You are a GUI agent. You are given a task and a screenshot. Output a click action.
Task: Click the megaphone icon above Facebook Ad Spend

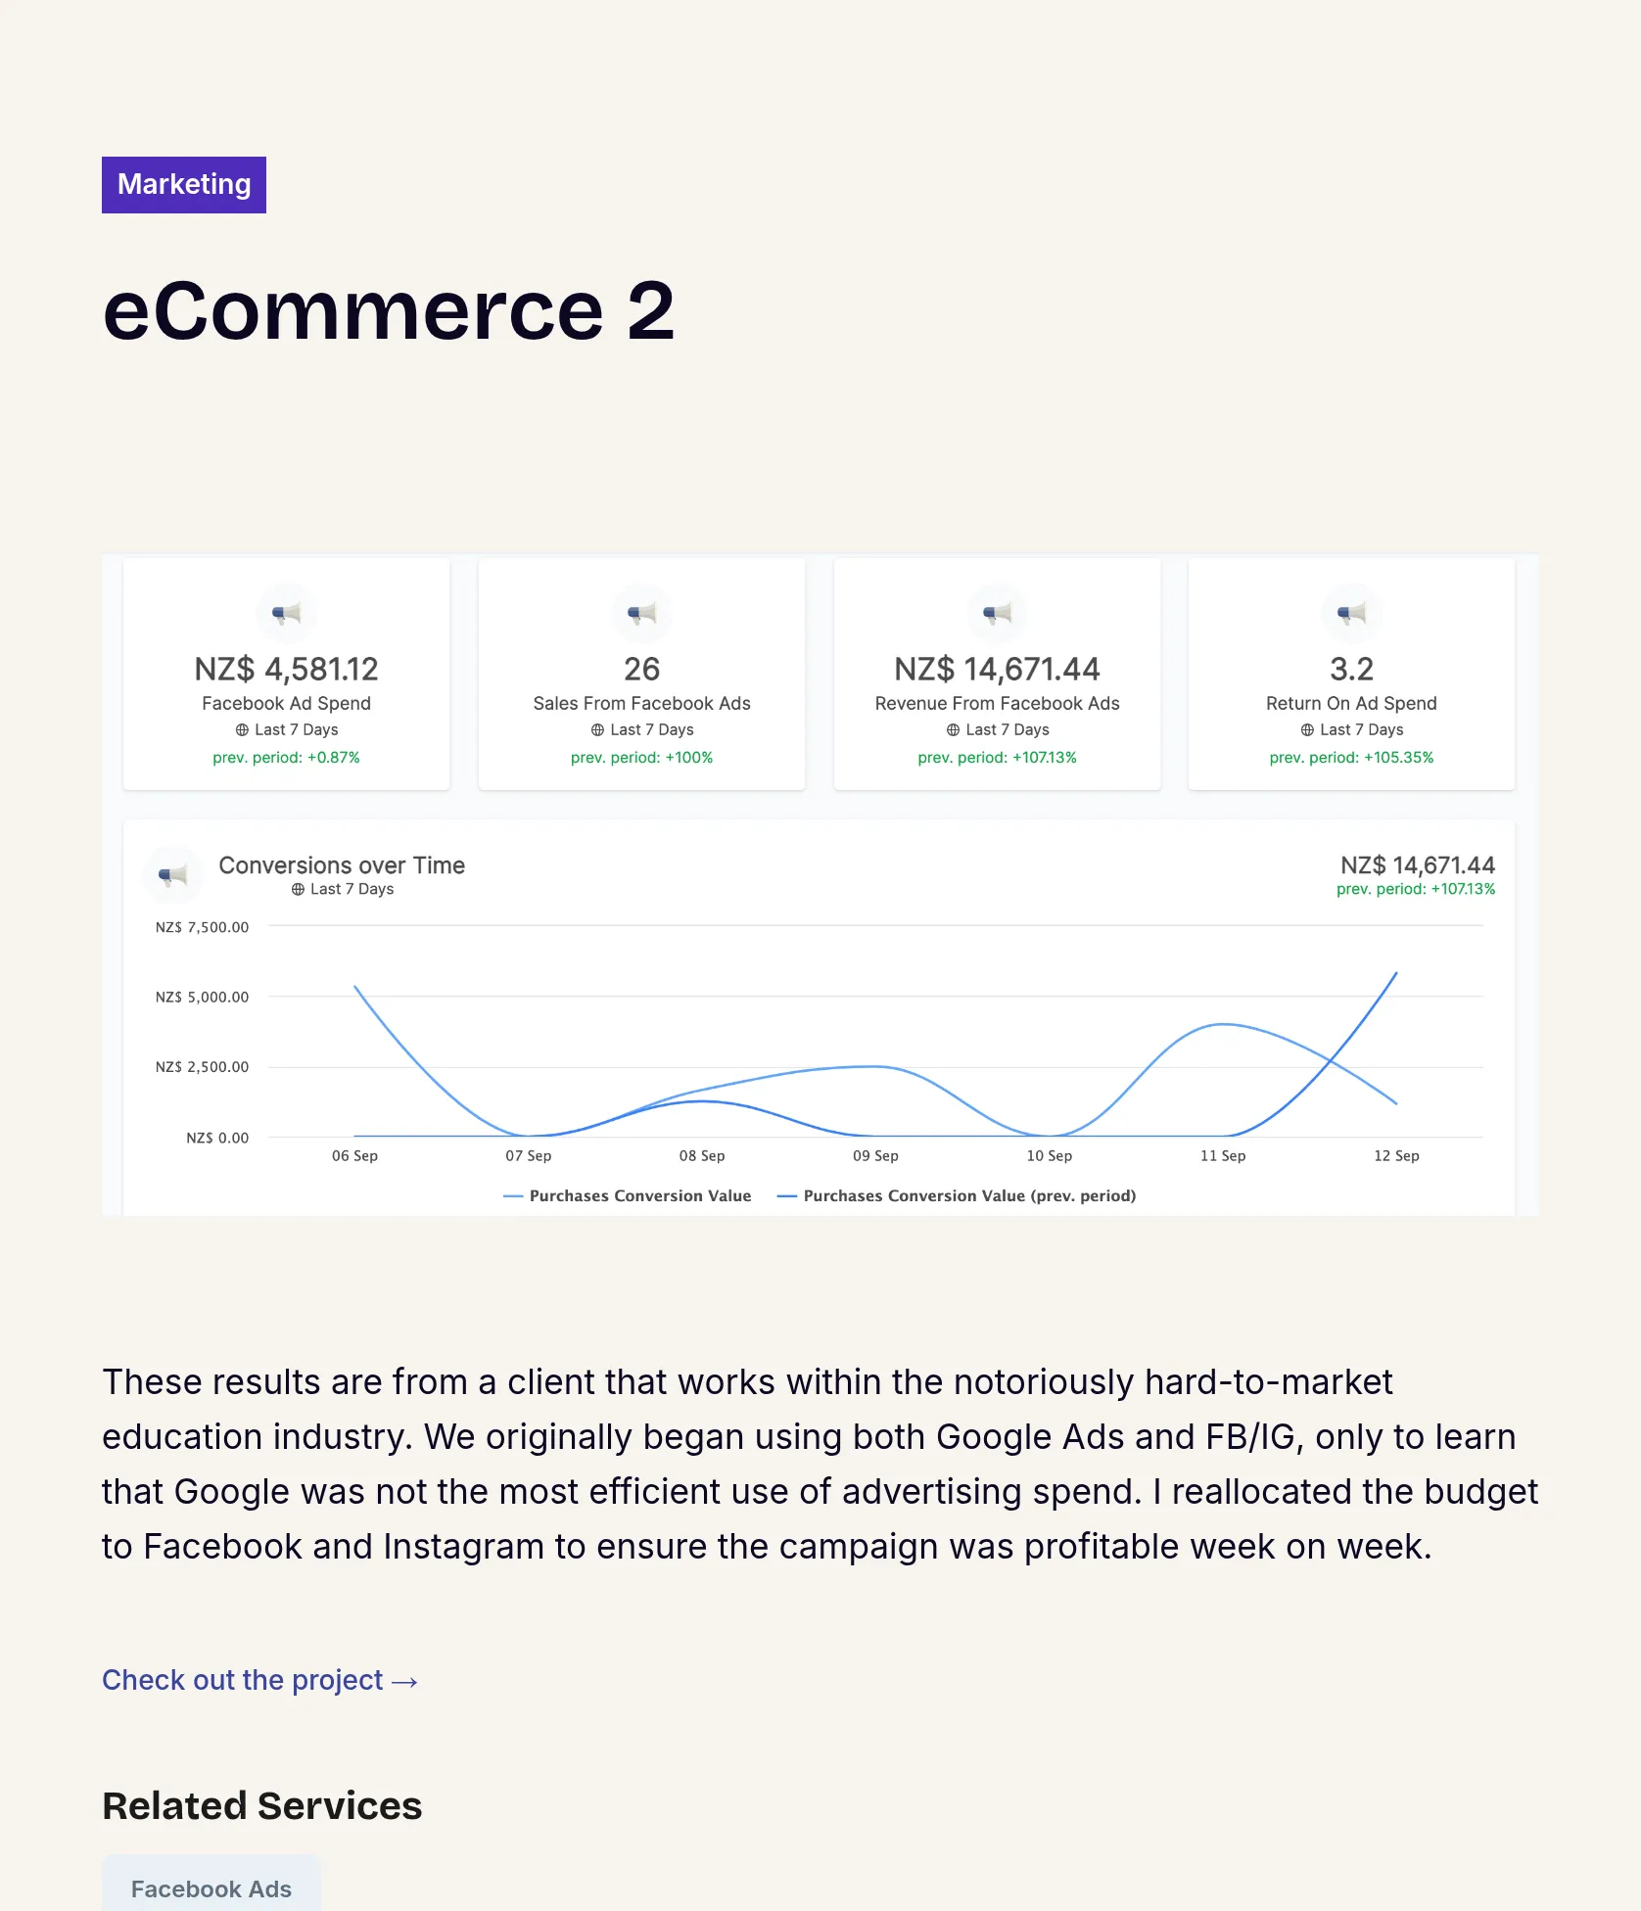[x=286, y=614]
